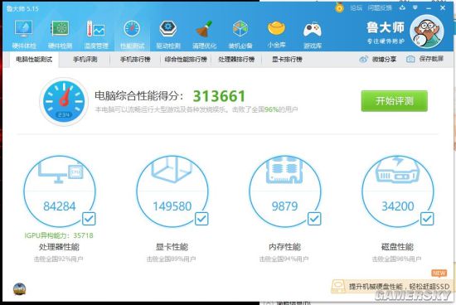456x305 pixels.
Task: Click the blue gauge icon beside total score
Action: (64, 101)
